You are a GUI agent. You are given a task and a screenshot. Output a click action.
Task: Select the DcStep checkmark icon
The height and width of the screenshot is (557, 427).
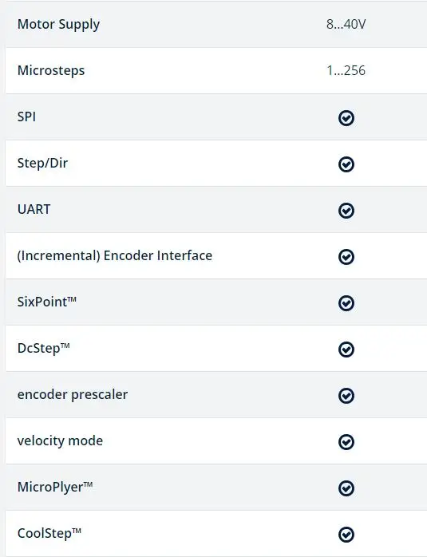(x=346, y=350)
